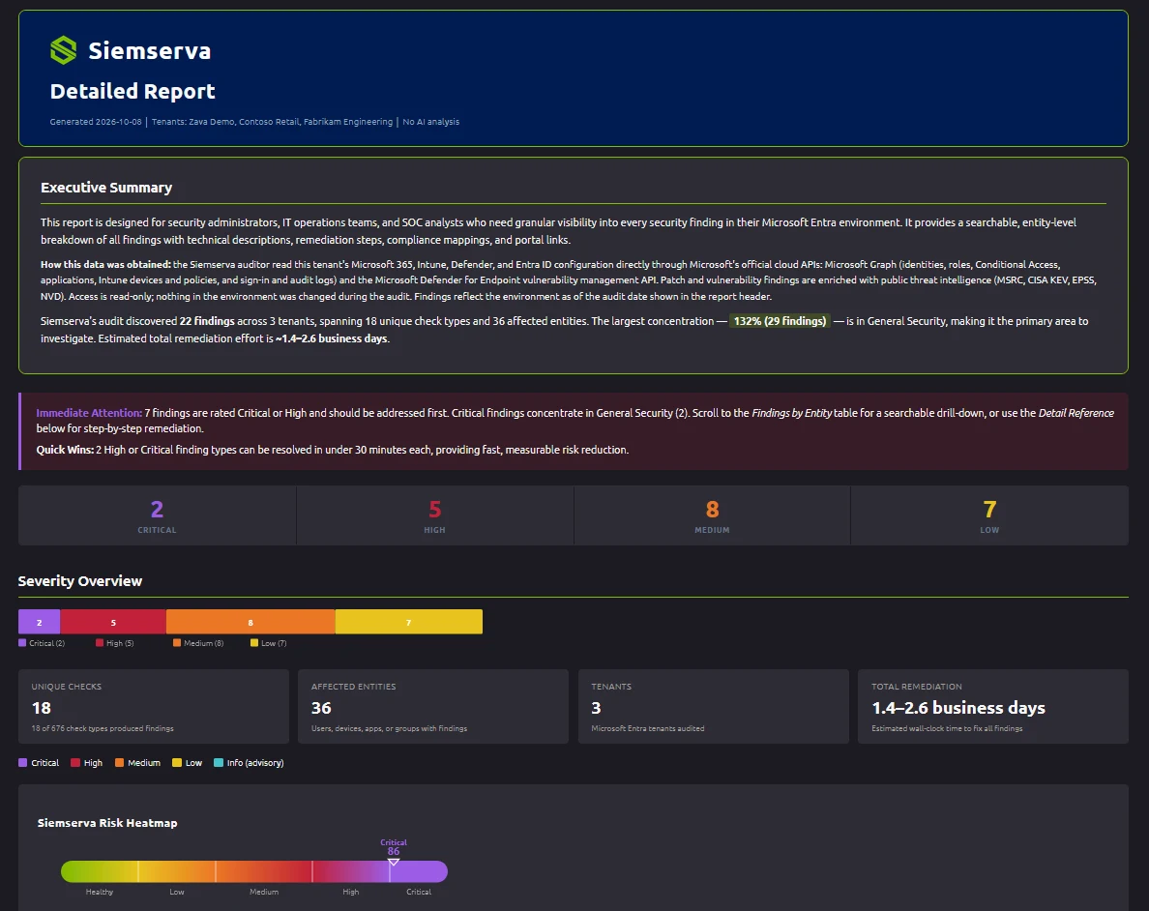This screenshot has height=911, width=1149.
Task: Click the 'Critical' label under the heatmap bar
Action: click(419, 892)
